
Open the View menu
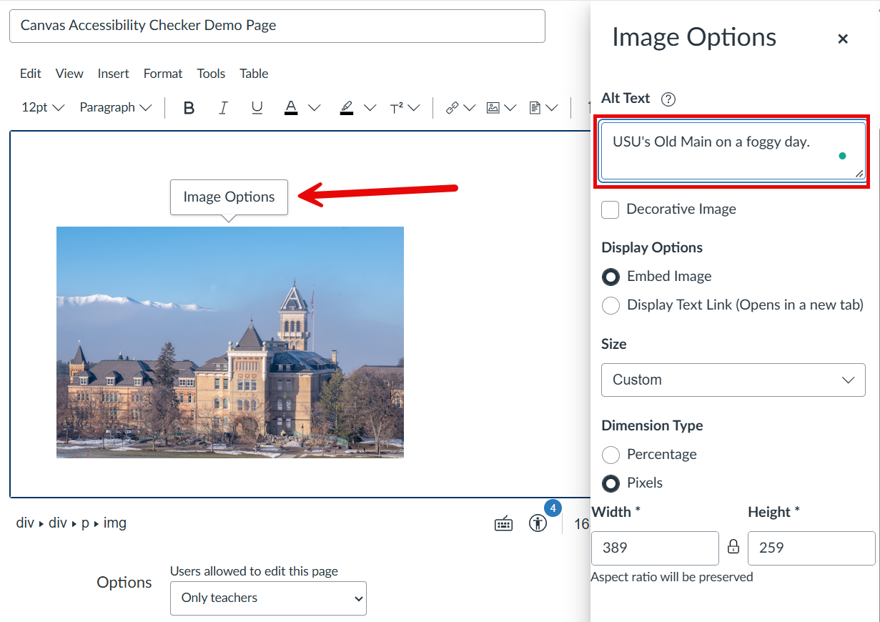pos(69,74)
